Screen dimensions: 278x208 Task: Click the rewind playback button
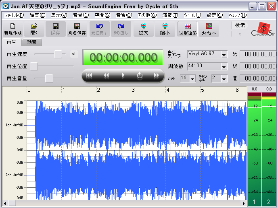click(x=106, y=76)
